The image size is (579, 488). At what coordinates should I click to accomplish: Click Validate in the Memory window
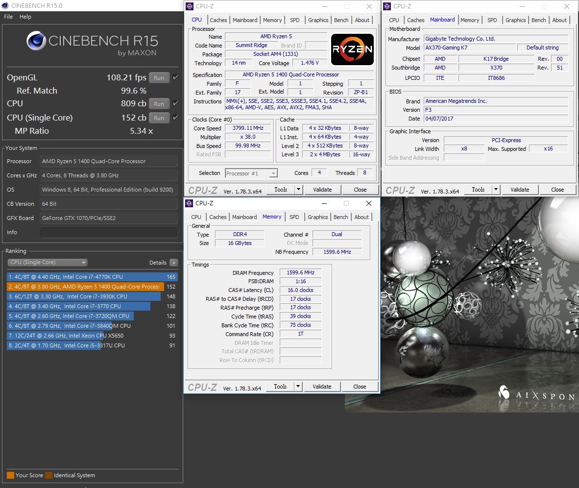322,387
